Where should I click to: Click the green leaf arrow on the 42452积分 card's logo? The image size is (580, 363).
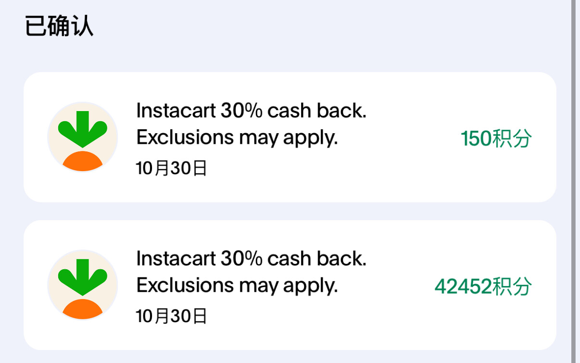point(83,277)
